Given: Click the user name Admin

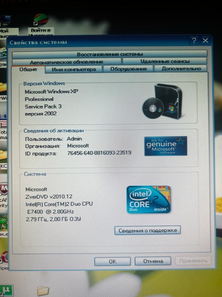Looking at the screenshot, I should click(x=74, y=139).
